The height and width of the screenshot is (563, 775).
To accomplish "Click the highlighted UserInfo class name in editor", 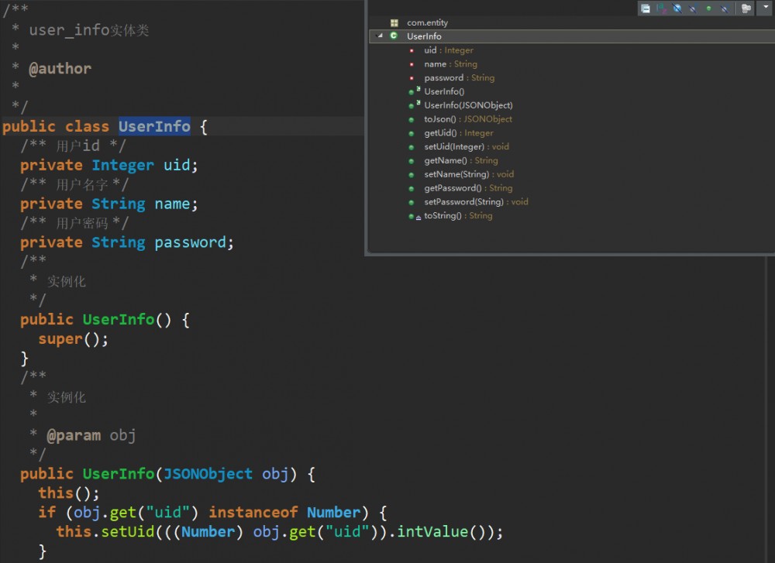I will (x=154, y=126).
